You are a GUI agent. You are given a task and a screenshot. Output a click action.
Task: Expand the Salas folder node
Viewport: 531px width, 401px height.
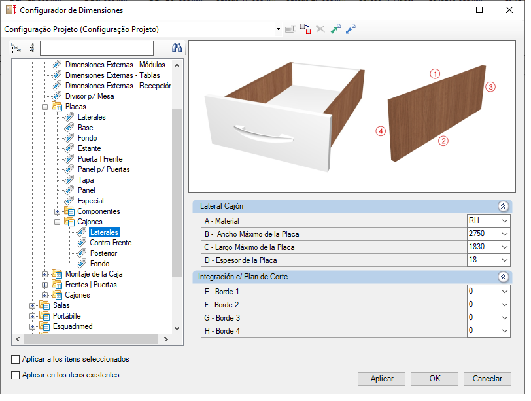(x=32, y=306)
